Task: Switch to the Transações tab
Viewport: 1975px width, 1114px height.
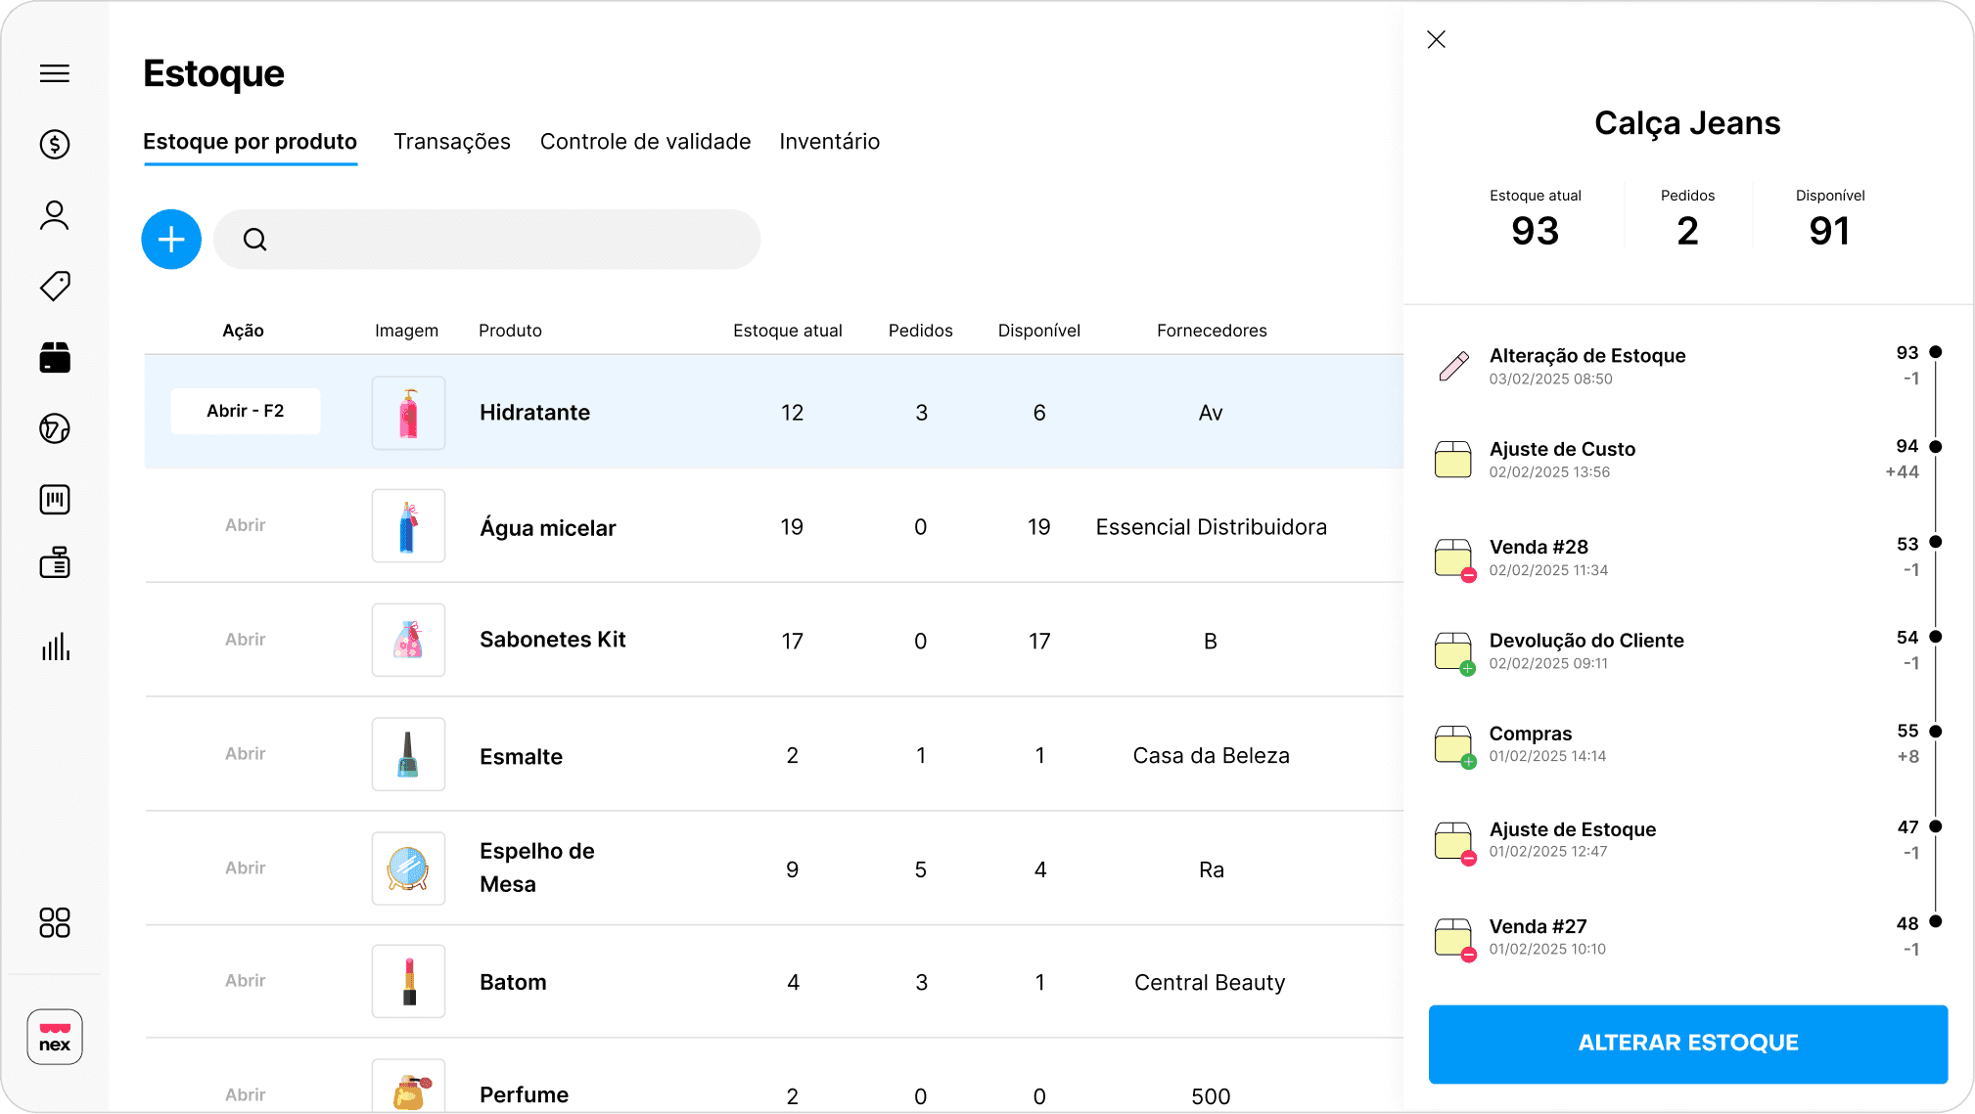Action: click(452, 142)
